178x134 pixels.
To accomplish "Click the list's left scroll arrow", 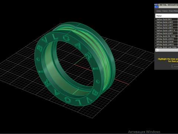I will tap(157, 50).
